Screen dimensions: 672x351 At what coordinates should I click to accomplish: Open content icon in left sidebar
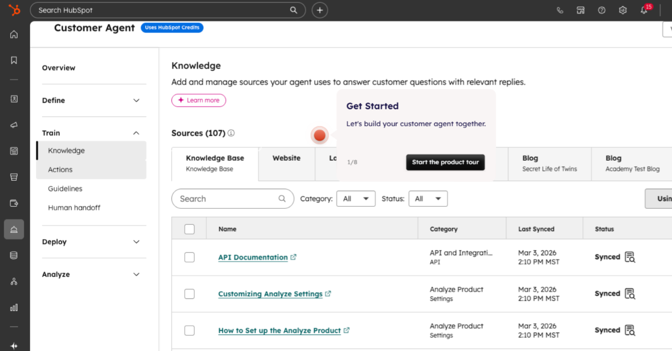click(x=14, y=151)
